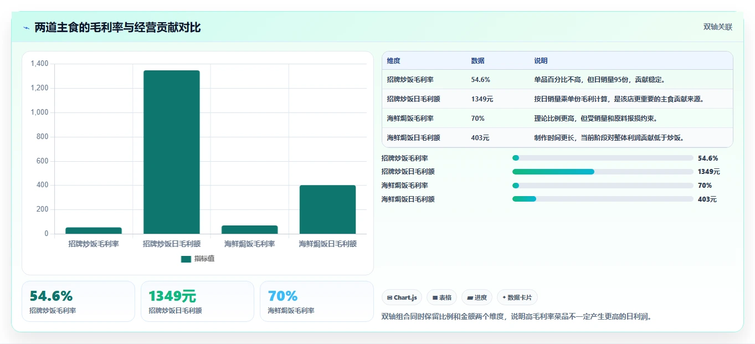Click the 海鲜焗饭毛利率 label in the progress list
Viewport: 755px width, 344px height.
coord(405,186)
